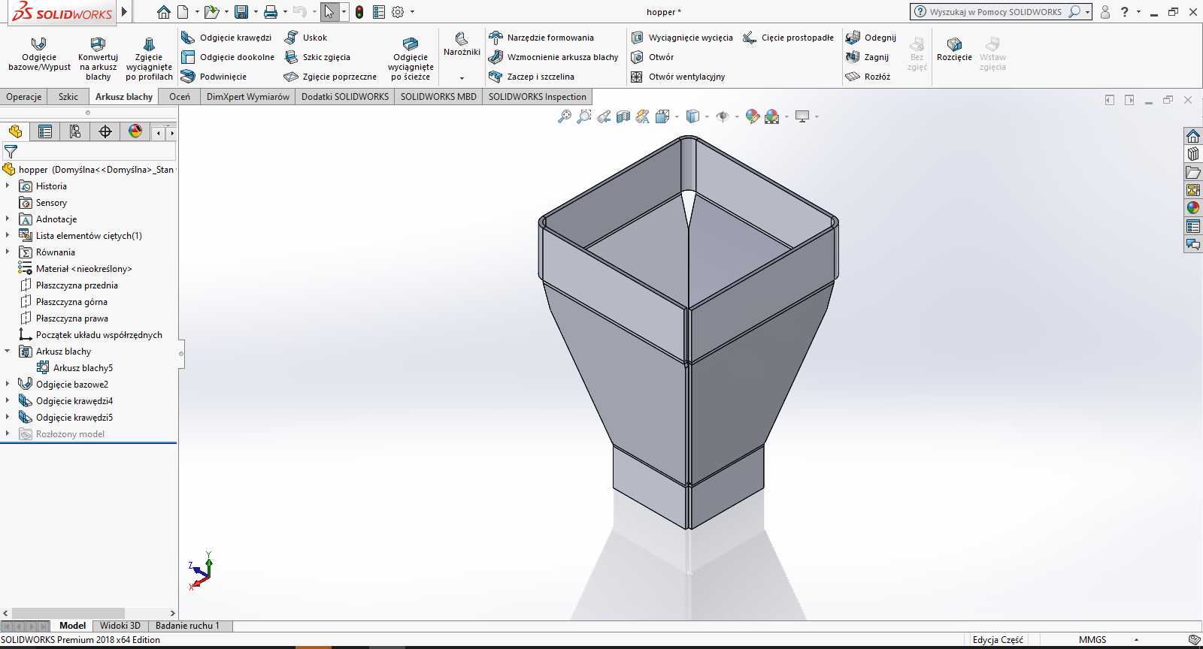
Task: Click the Rebuild traffic light icon
Action: click(x=359, y=12)
